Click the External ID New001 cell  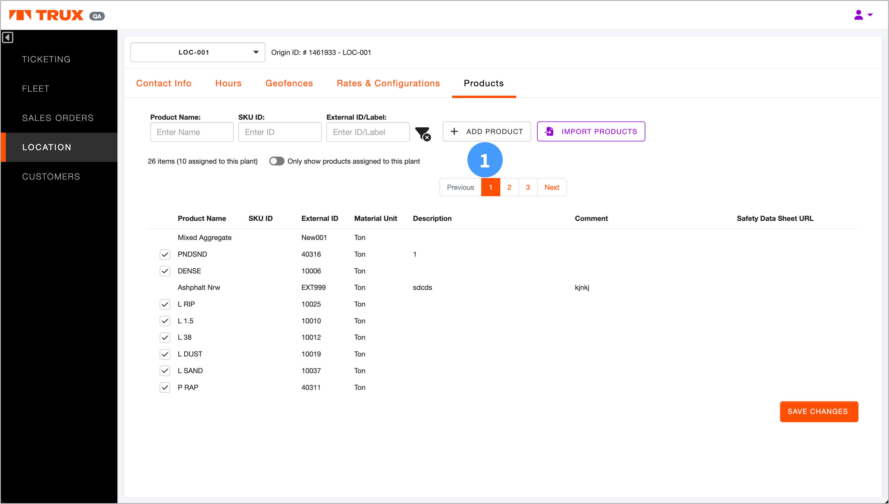point(314,237)
